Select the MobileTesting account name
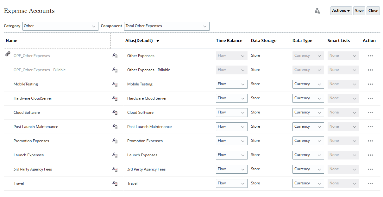This screenshot has height=197, width=383. pos(26,84)
